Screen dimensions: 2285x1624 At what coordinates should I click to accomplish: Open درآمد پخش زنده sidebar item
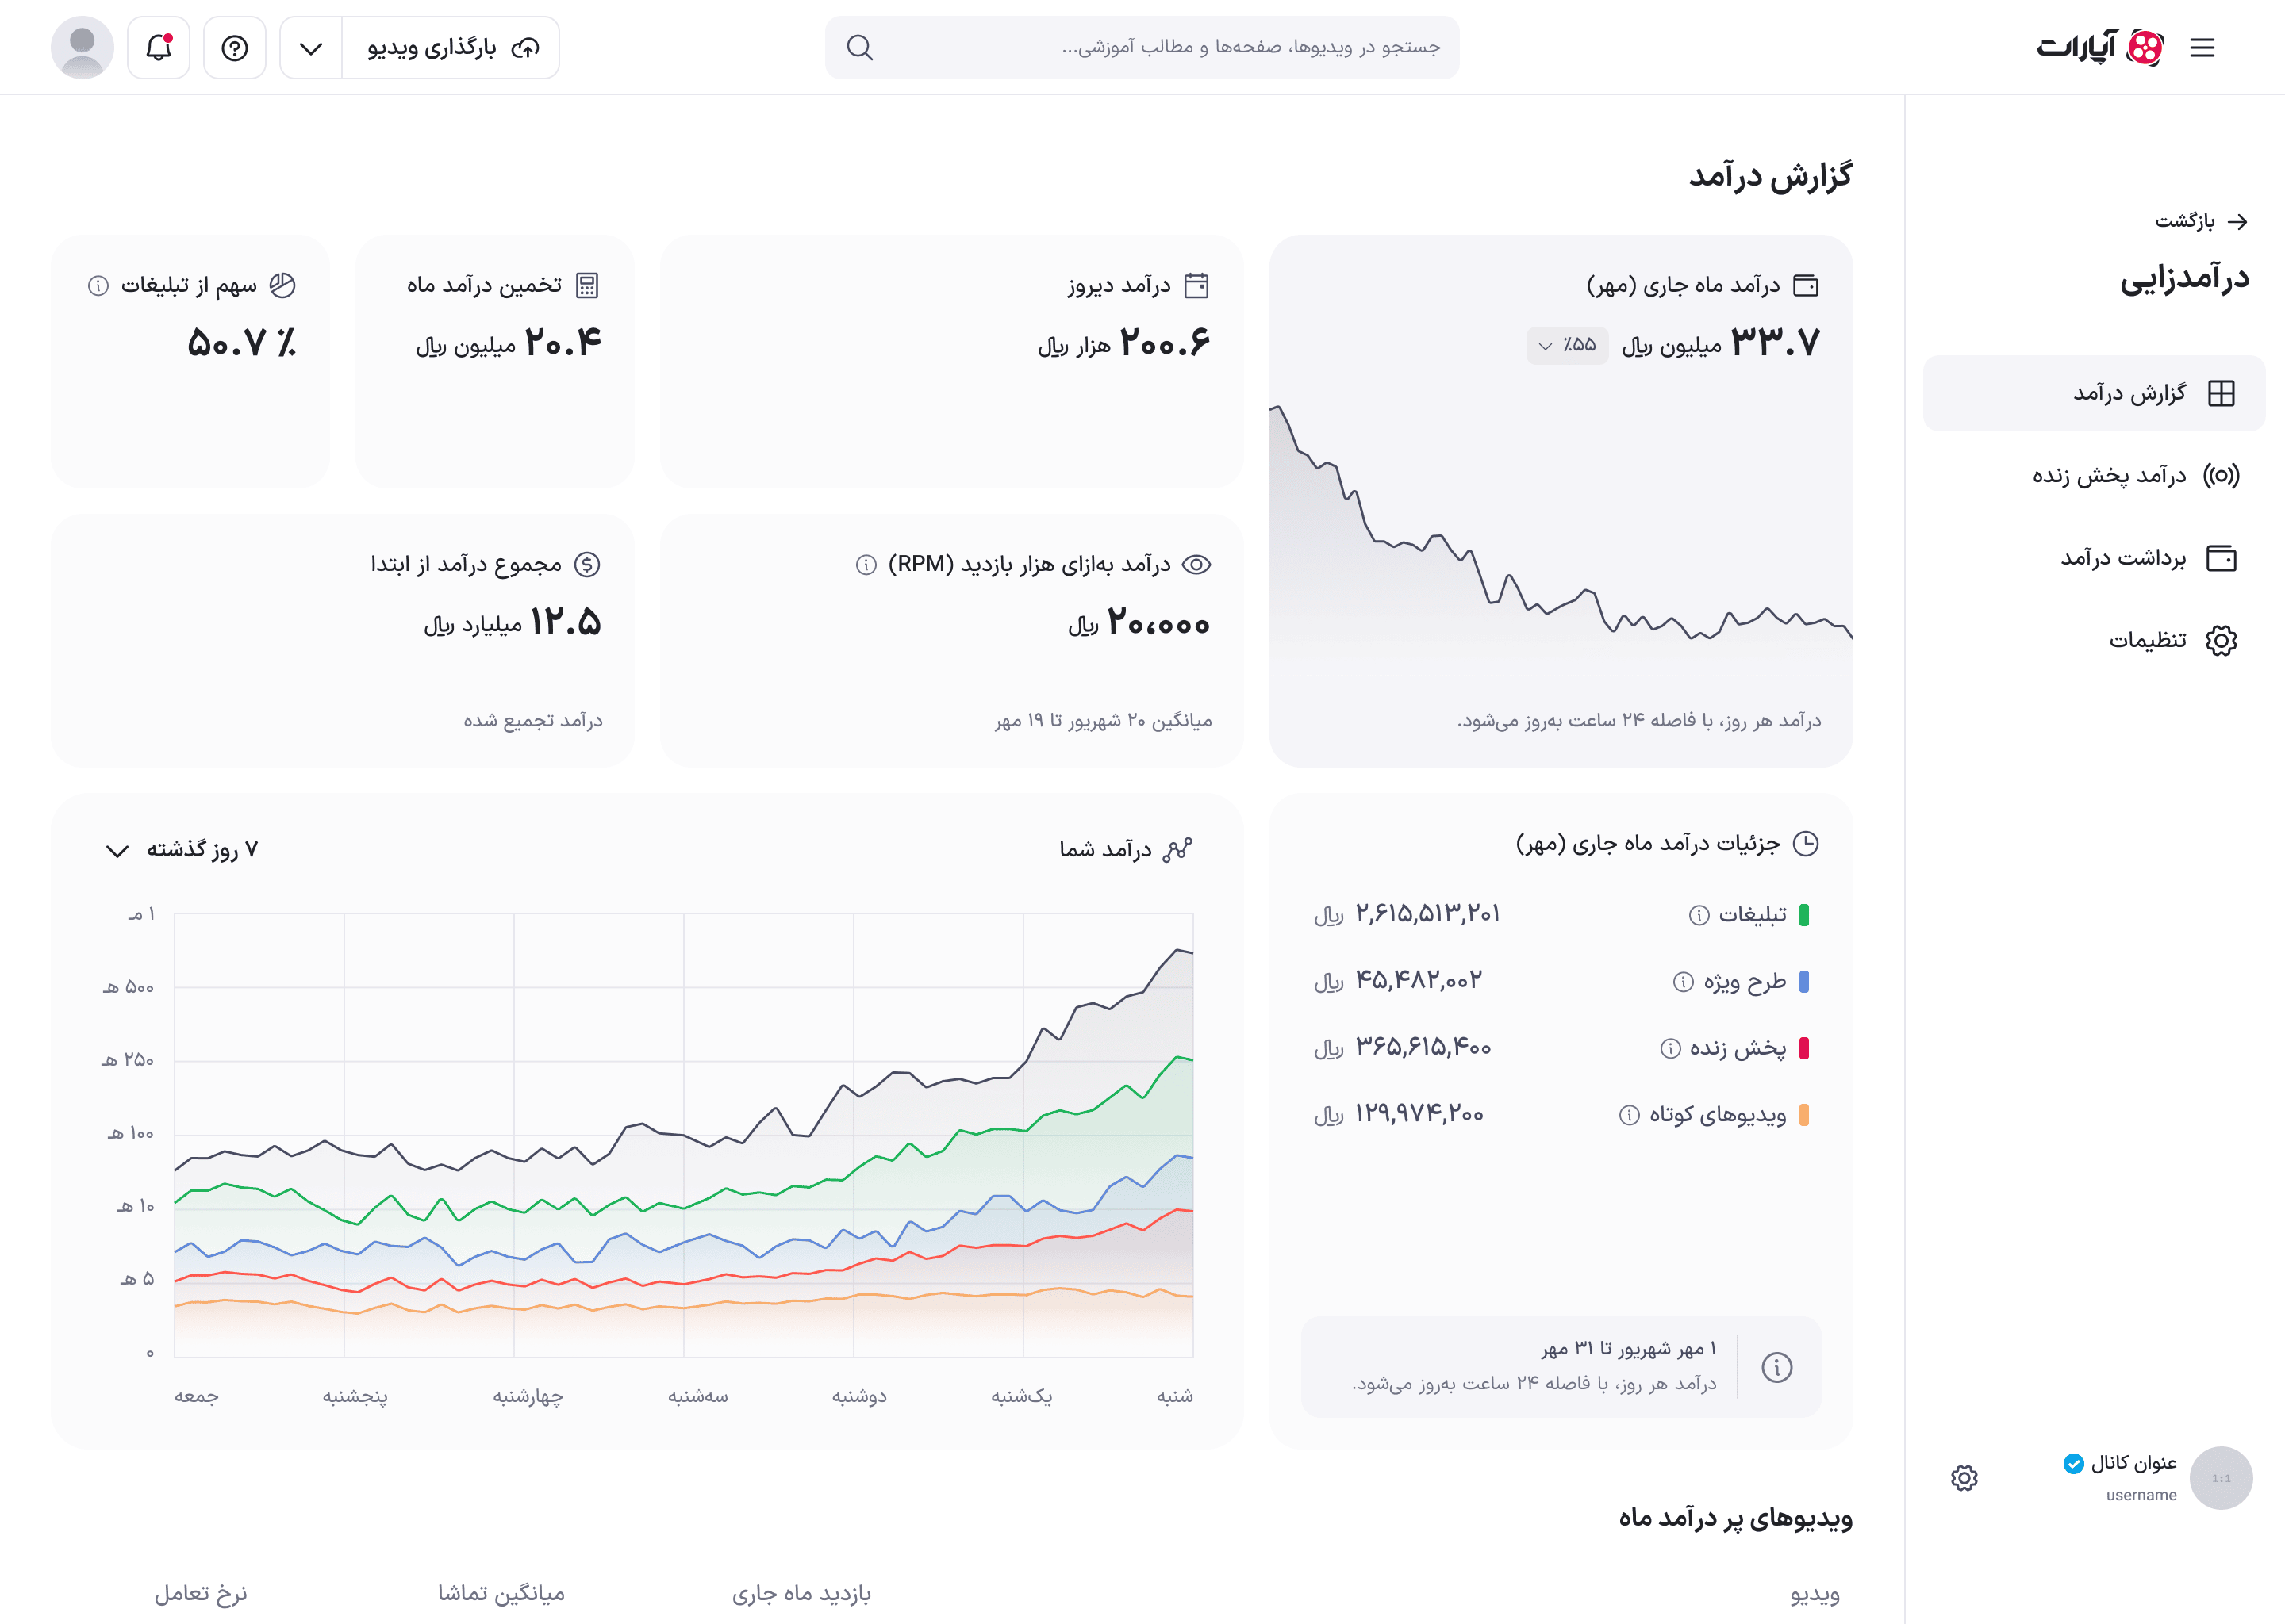(x=2136, y=475)
